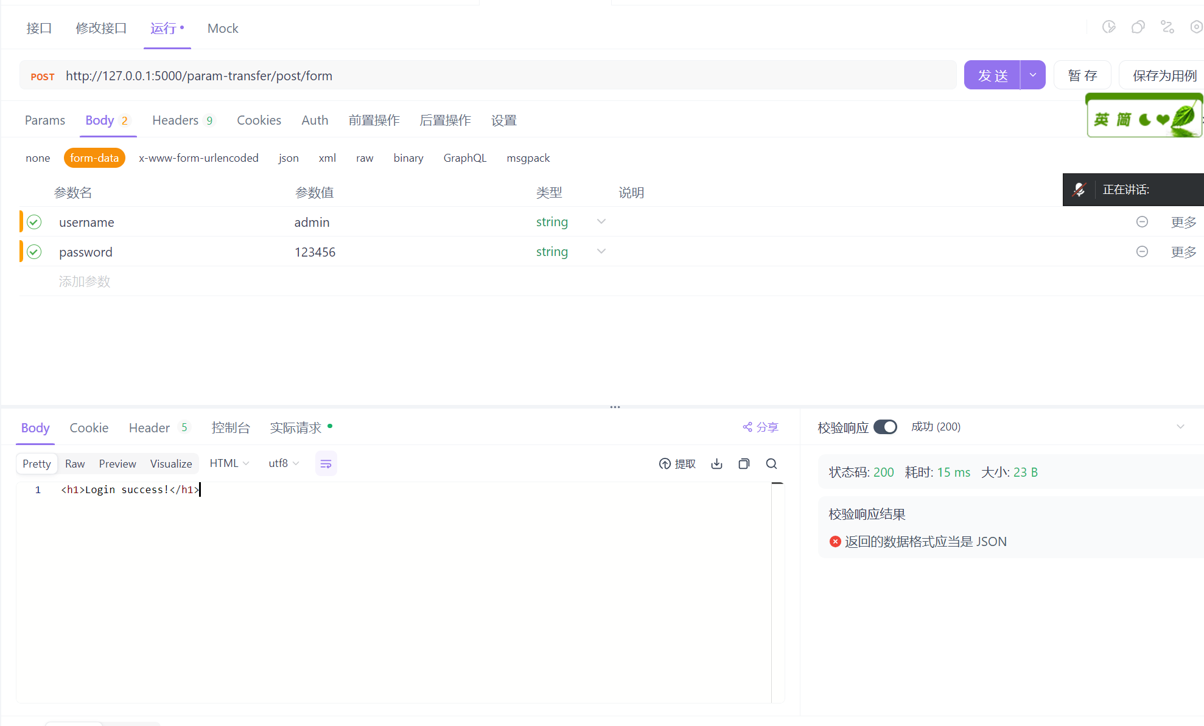Viewport: 1204px width, 726px height.
Task: Click the search icon in response panel
Action: [771, 464]
